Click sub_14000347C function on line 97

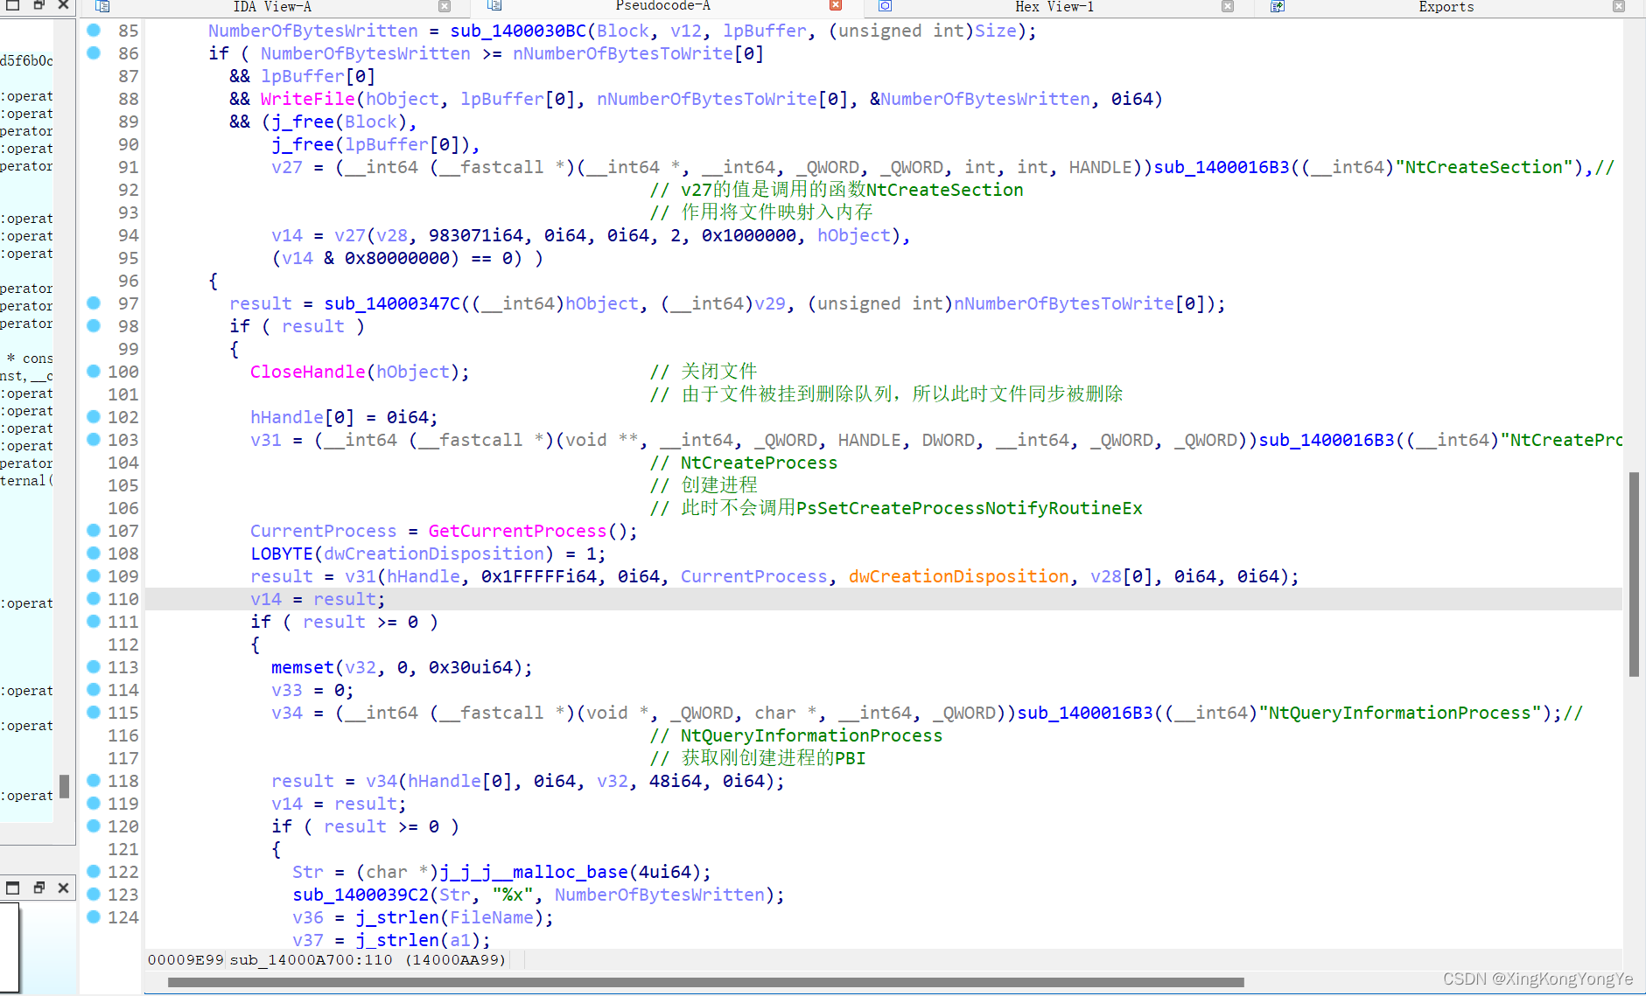point(392,303)
